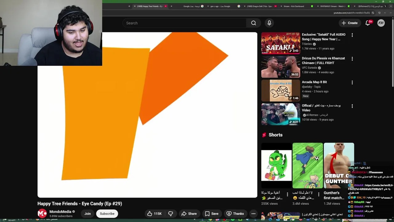The image size is (394, 222).
Task: Open Dricus Du Plessis fight thumbnail
Action: point(281,67)
